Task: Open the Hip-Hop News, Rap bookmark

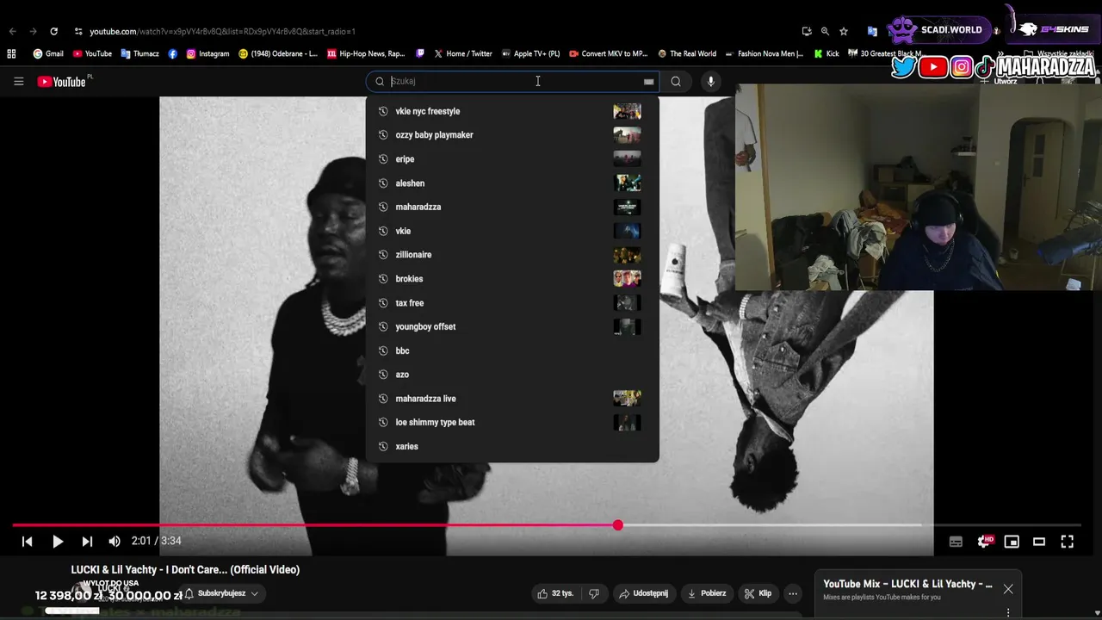Action: pos(366,53)
